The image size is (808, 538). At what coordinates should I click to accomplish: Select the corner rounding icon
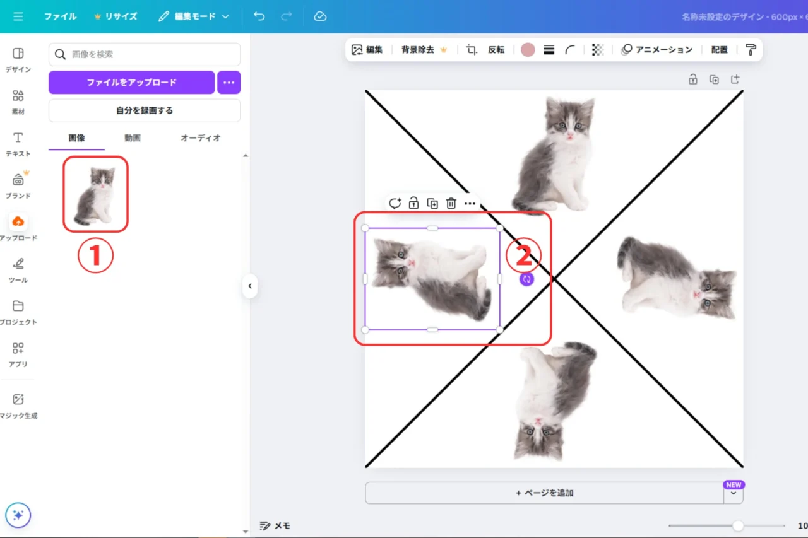570,50
